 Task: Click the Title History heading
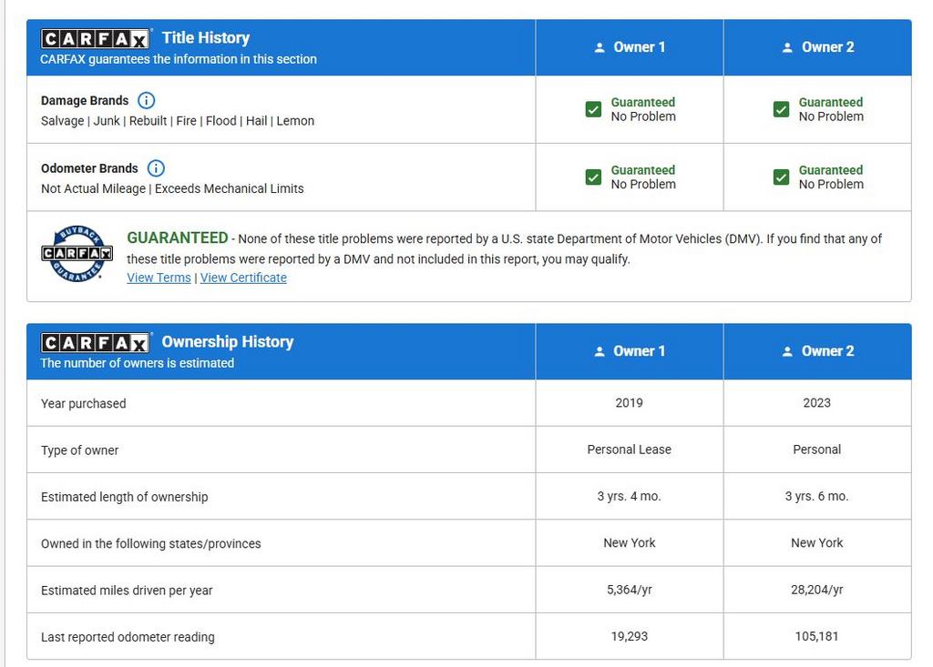(206, 38)
